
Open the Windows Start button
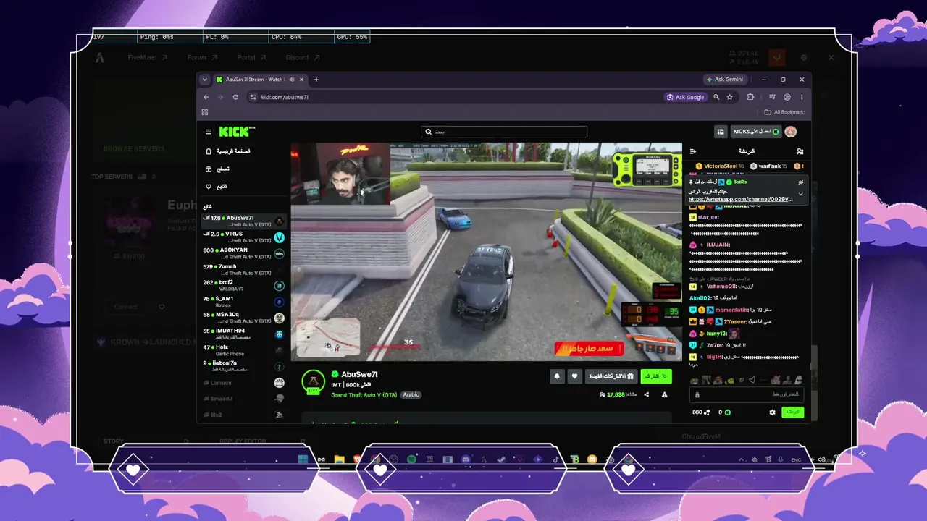(x=303, y=459)
